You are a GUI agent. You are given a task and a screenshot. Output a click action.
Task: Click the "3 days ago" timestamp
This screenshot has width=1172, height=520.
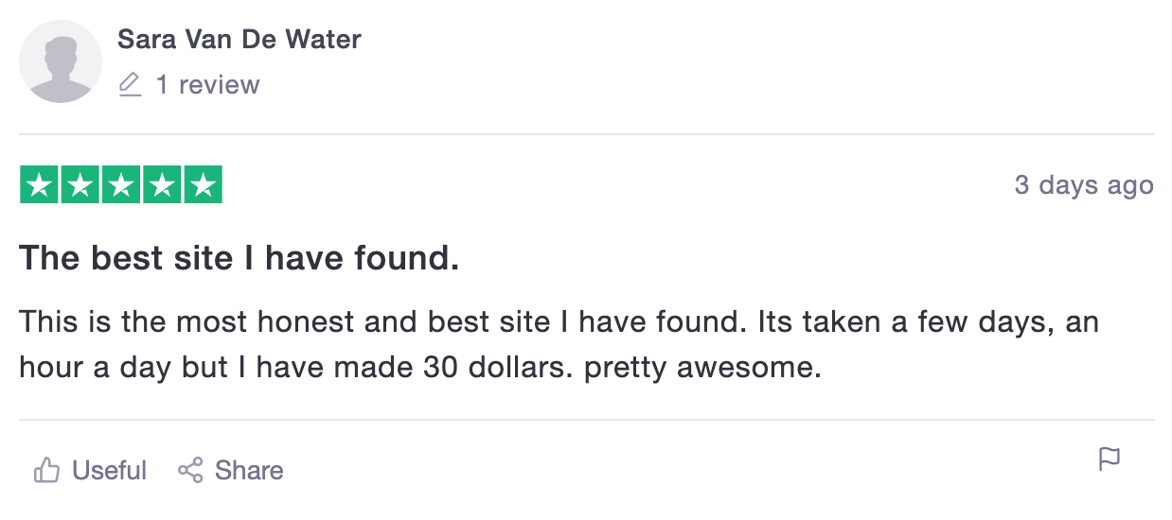click(x=1083, y=185)
